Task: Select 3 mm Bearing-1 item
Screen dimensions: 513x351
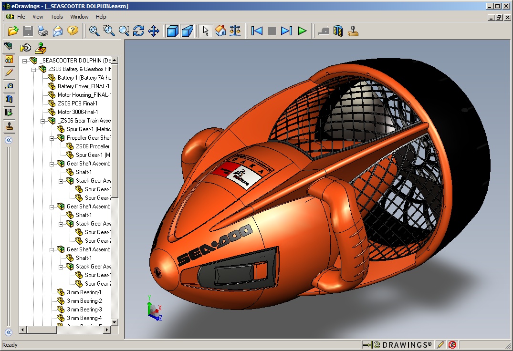Action: (x=79, y=292)
